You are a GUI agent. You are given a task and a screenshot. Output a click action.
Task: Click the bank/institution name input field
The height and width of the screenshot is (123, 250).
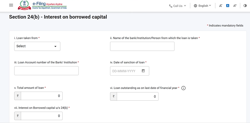pyautogui.click(x=142, y=46)
